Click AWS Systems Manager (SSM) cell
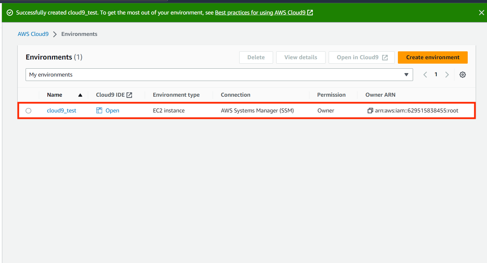Image resolution: width=487 pixels, height=263 pixels. (x=257, y=111)
